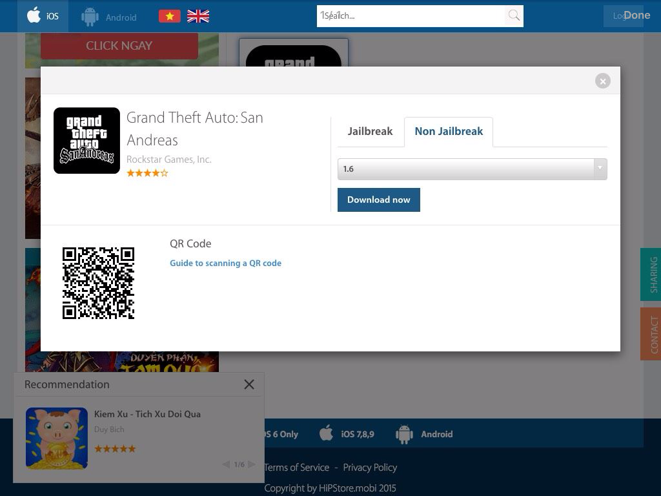Screen dimensions: 661x496
Task: Tap Done in the top right
Action: [636, 15]
